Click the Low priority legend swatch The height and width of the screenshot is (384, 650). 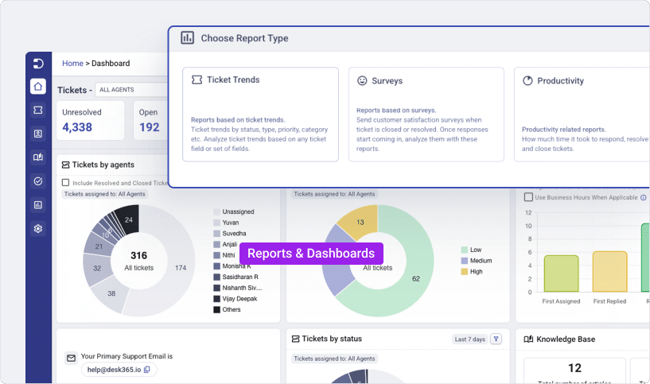(465, 250)
